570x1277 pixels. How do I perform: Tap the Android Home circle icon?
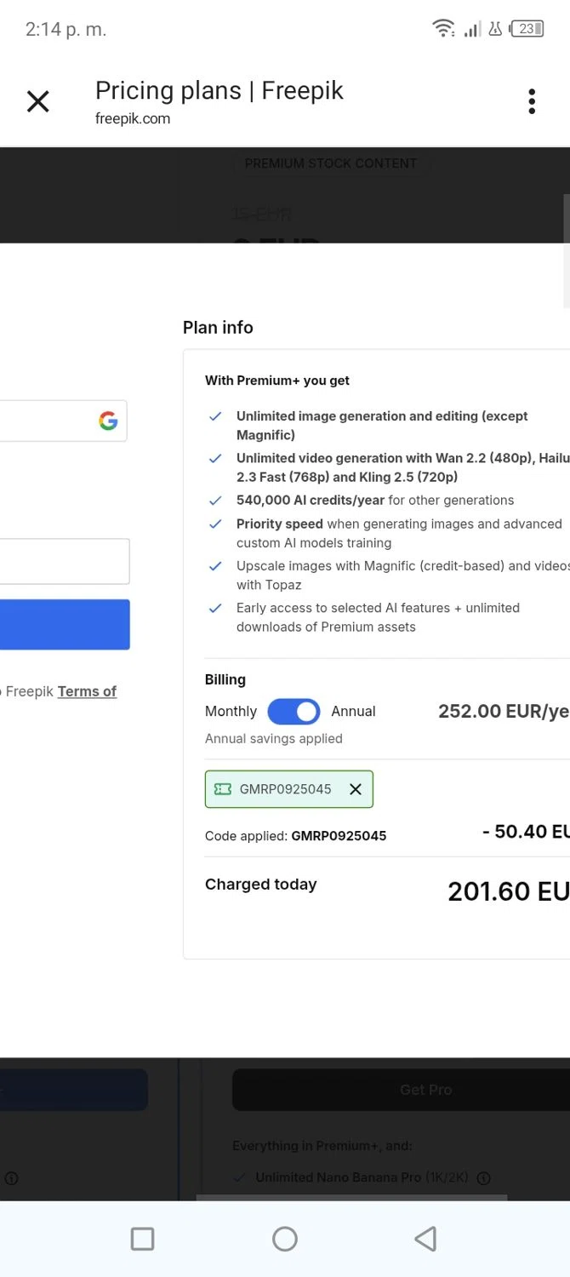(x=285, y=1239)
